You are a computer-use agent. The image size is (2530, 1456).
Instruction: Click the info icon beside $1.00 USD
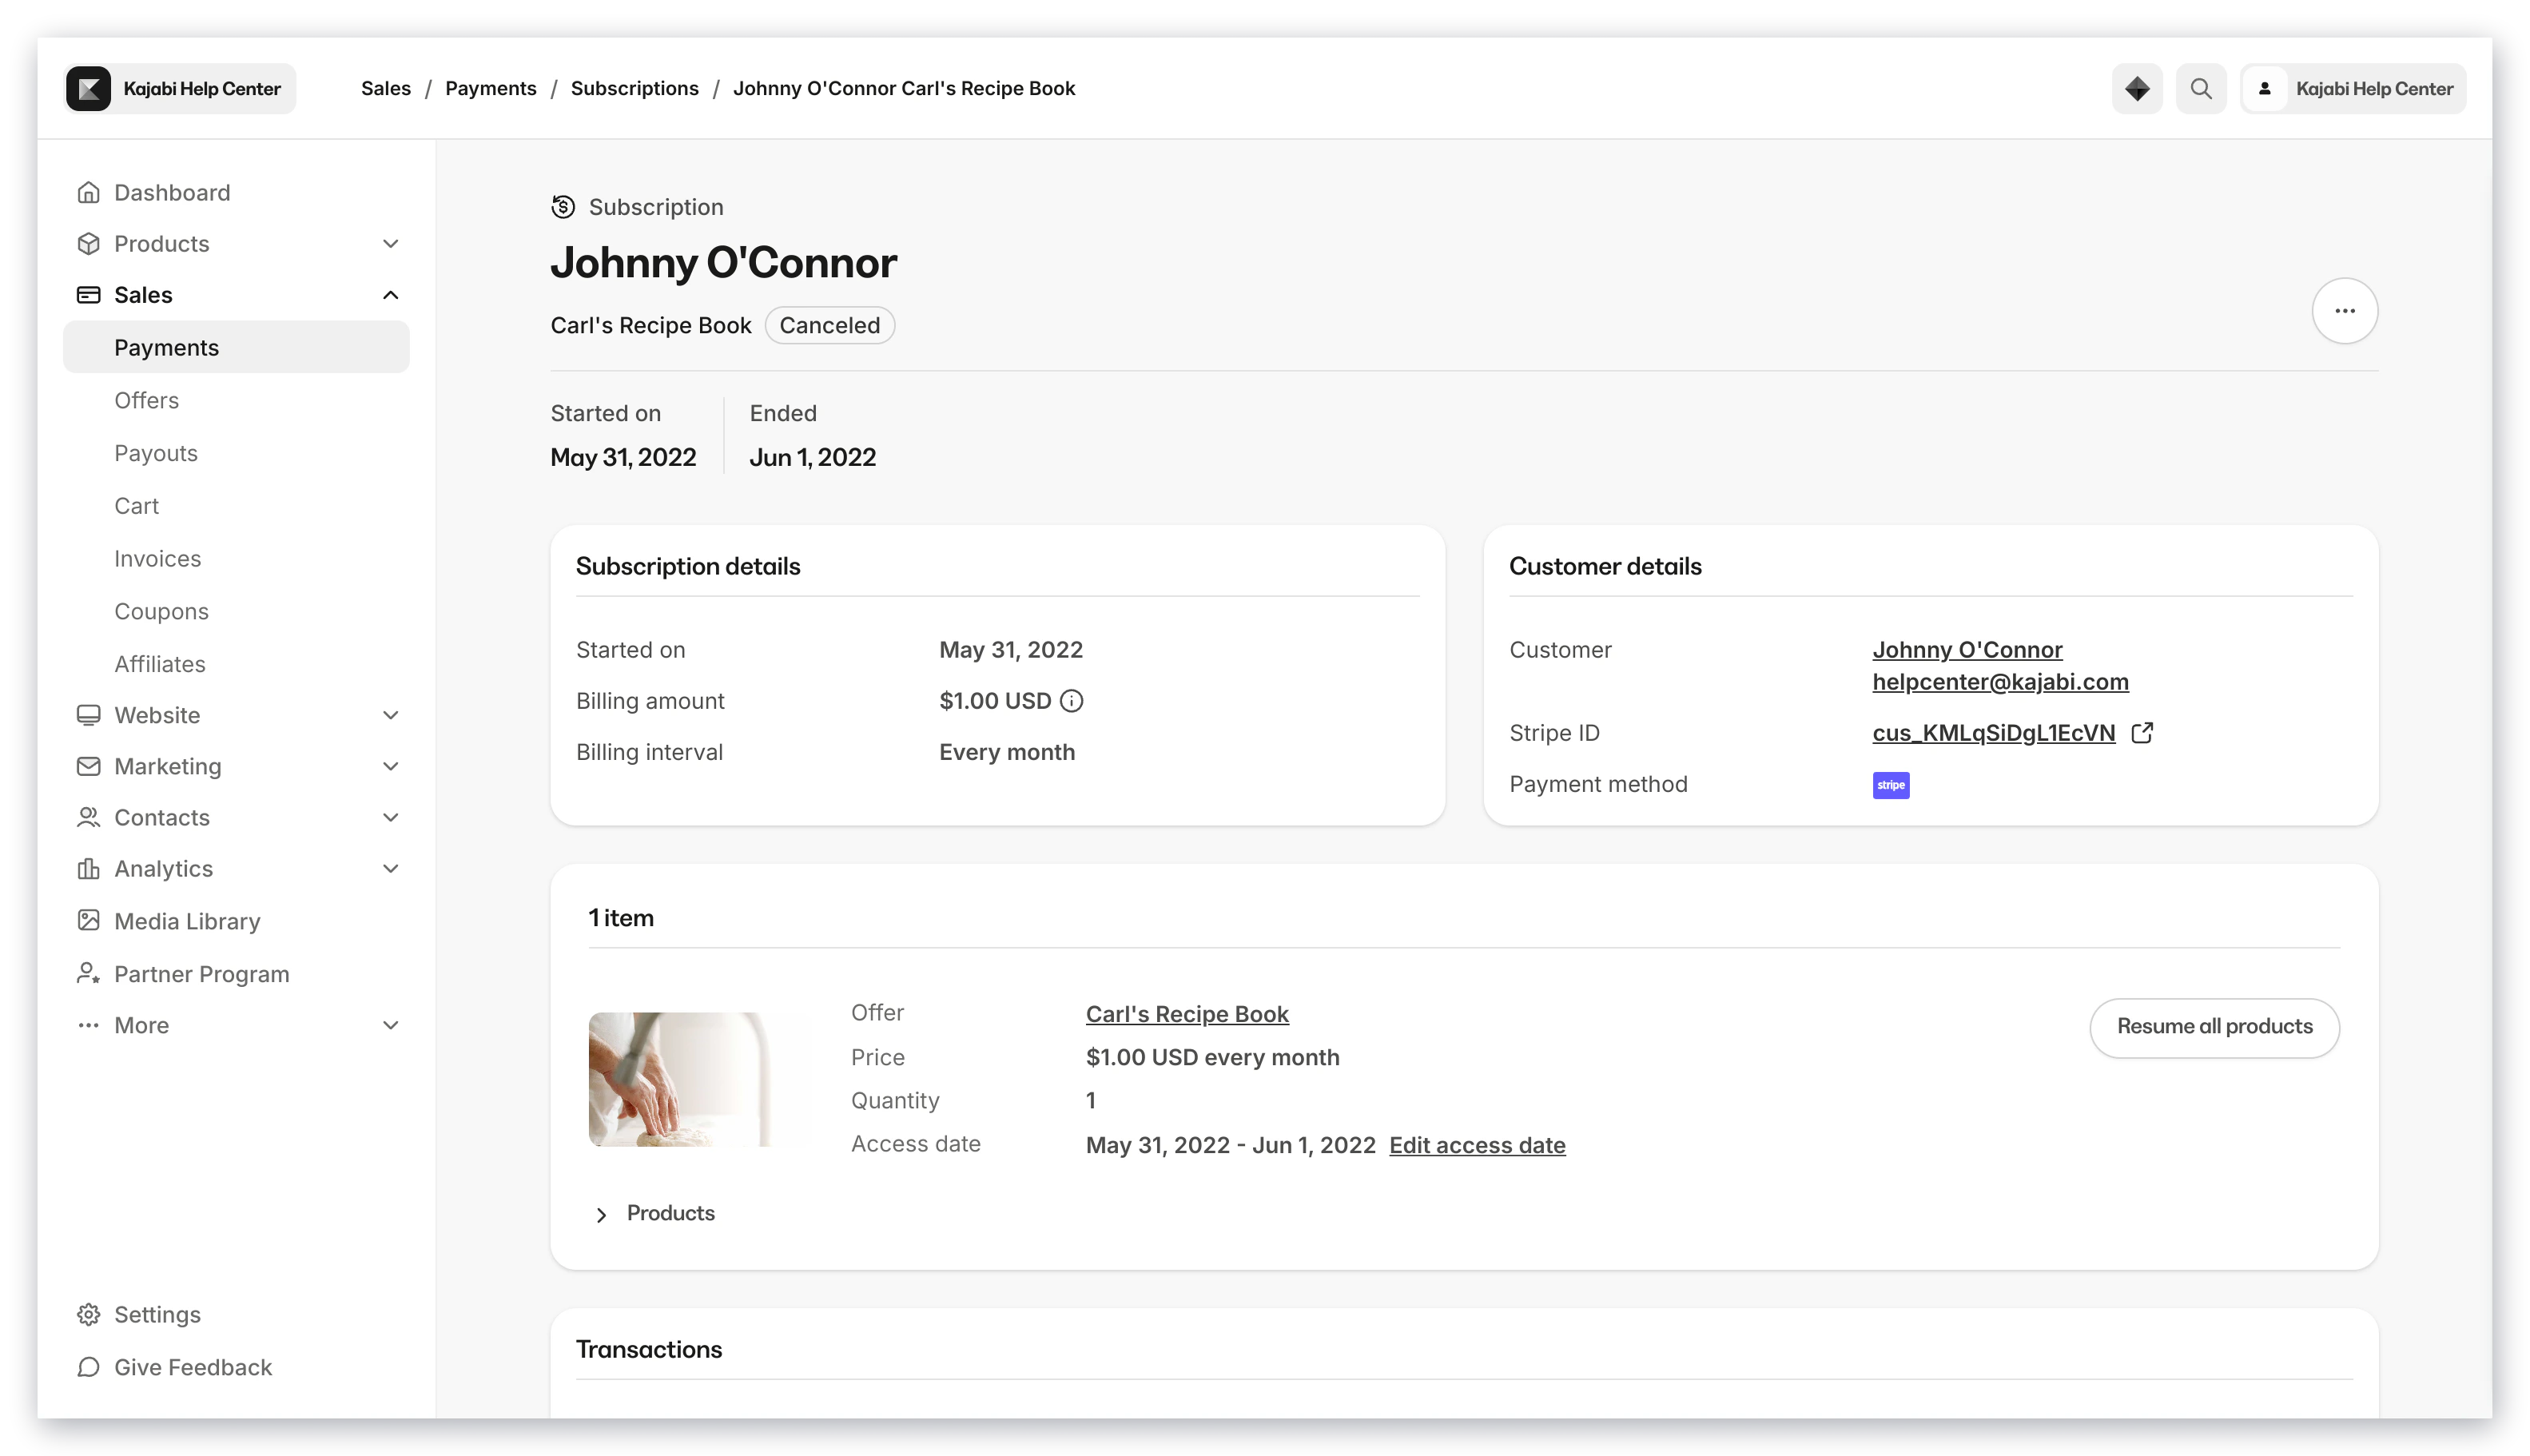[1071, 701]
